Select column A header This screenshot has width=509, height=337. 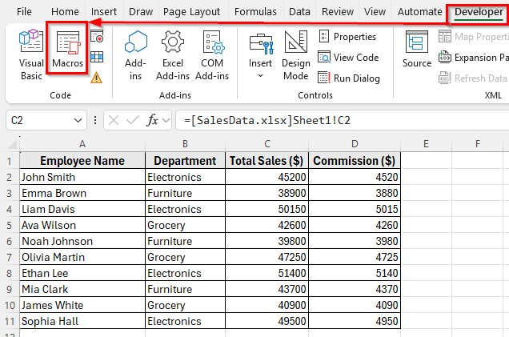click(82, 144)
